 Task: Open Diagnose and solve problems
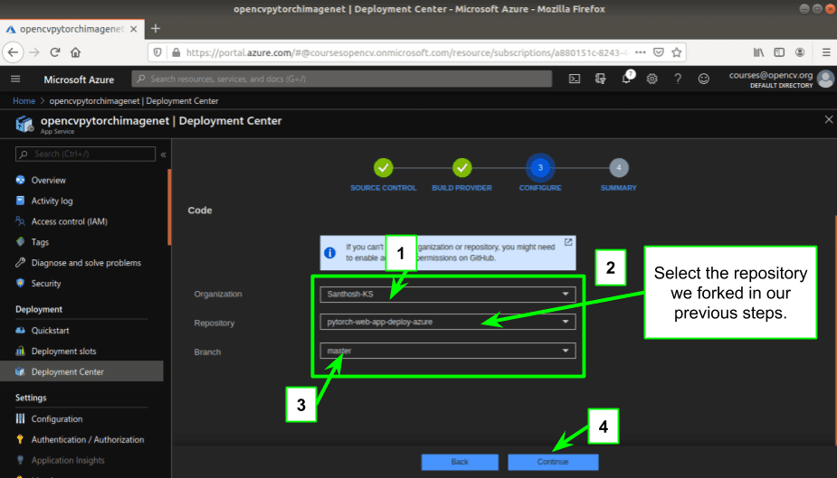tap(84, 263)
